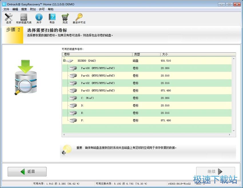The width and height of the screenshot is (243, 188).
Task: Select the F: volume label
Action: pos(82,120)
